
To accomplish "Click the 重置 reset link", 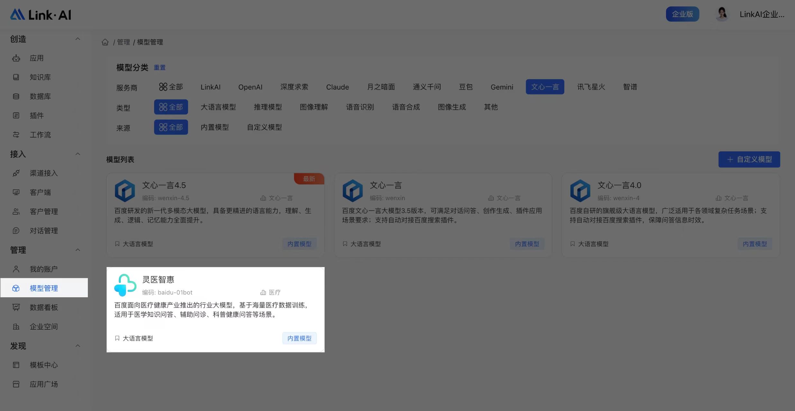I will pyautogui.click(x=160, y=67).
